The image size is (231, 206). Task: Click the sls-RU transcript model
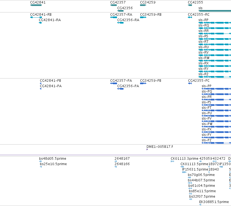(215, 50)
